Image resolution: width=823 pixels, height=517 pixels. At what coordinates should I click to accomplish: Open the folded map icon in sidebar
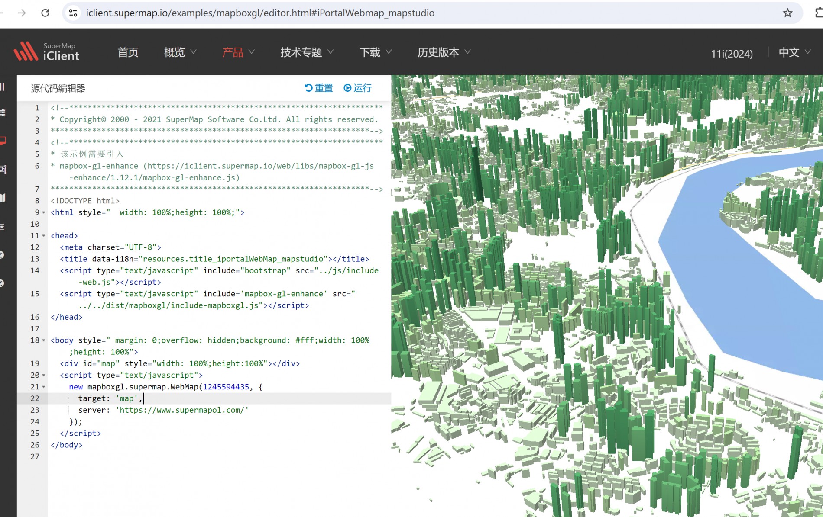click(3, 198)
